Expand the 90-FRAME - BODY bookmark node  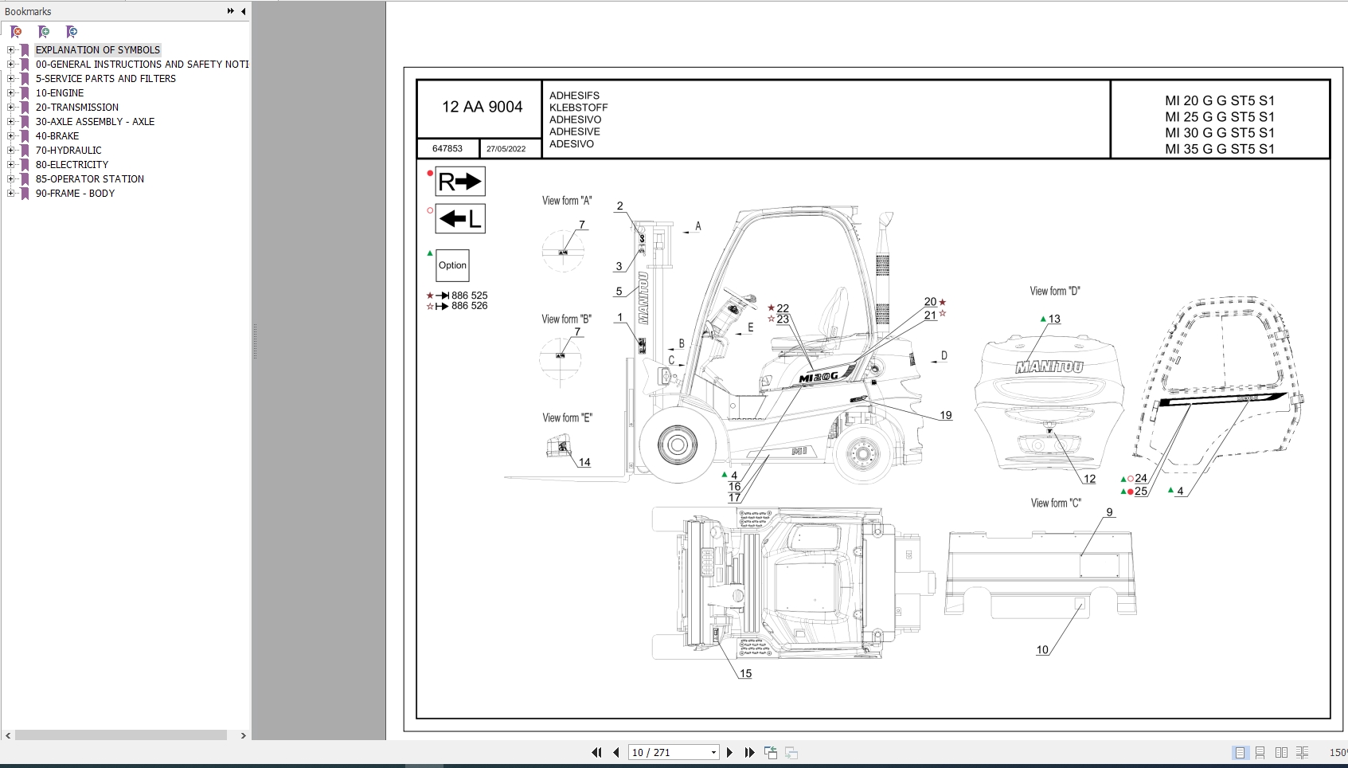(11, 193)
